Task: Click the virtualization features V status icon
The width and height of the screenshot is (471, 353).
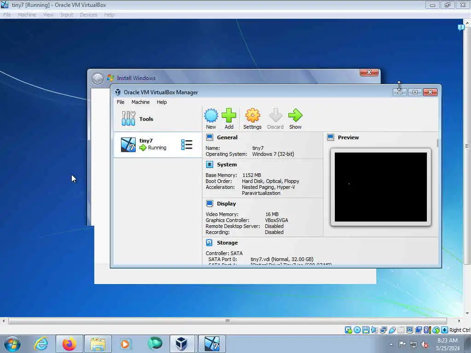Action: point(427,330)
